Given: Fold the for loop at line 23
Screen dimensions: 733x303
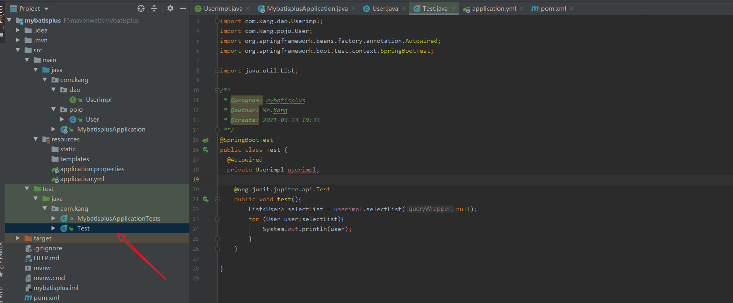Looking at the screenshot, I should pyautogui.click(x=217, y=219).
